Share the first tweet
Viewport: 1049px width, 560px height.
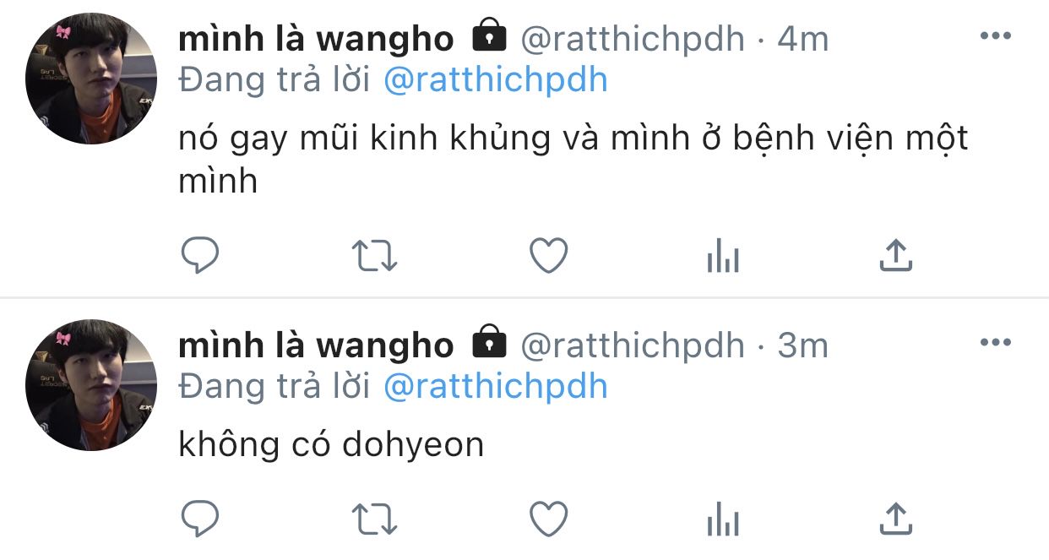(895, 255)
